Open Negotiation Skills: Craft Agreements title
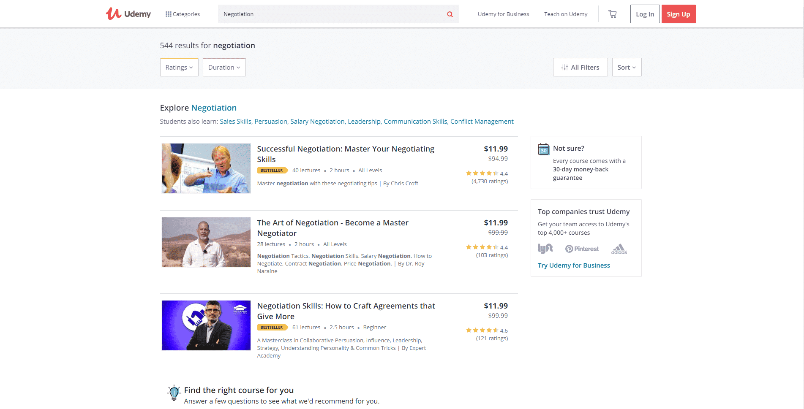The width and height of the screenshot is (804, 409). tap(346, 311)
